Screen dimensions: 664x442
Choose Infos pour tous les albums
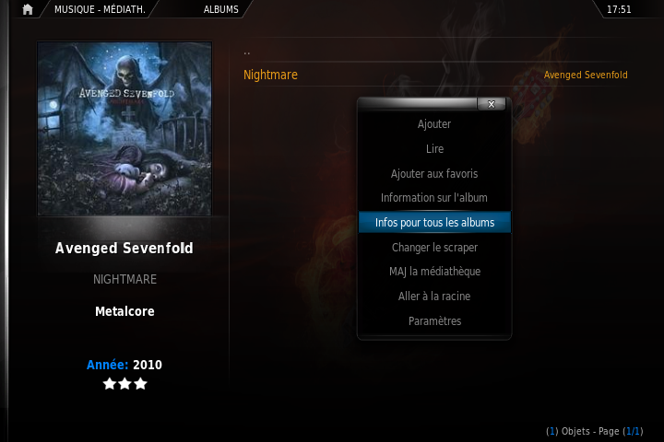pyautogui.click(x=434, y=223)
